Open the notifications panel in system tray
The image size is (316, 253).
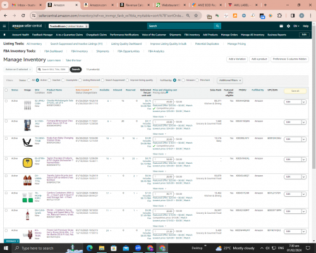coord(308,248)
